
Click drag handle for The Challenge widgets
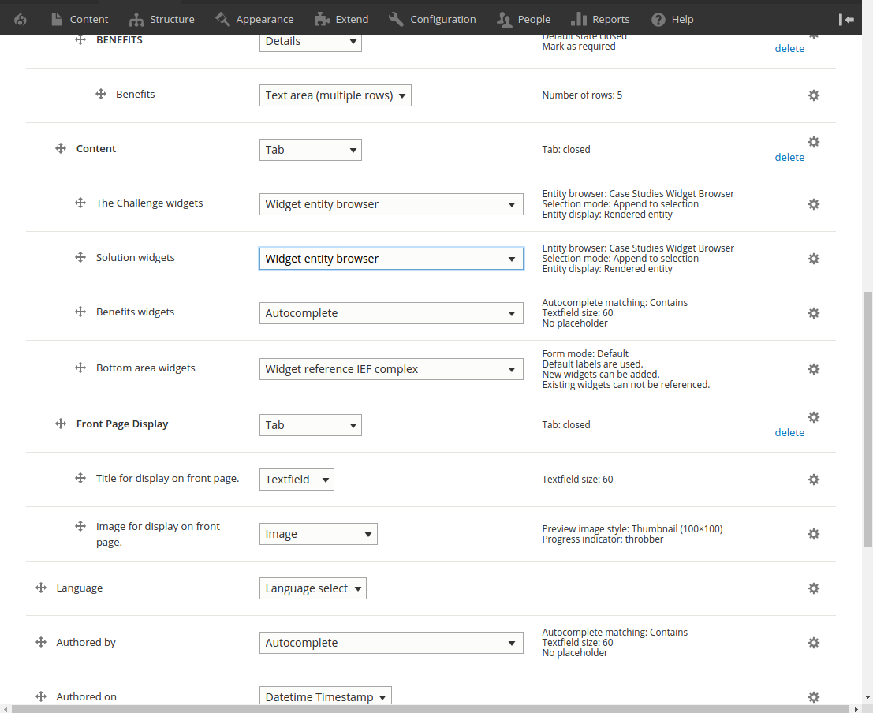click(80, 203)
